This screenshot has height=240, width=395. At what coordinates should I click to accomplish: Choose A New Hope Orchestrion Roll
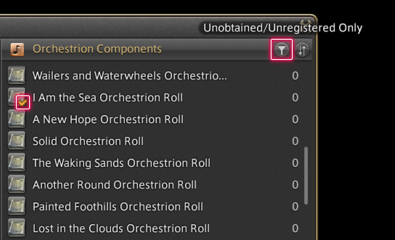(108, 119)
